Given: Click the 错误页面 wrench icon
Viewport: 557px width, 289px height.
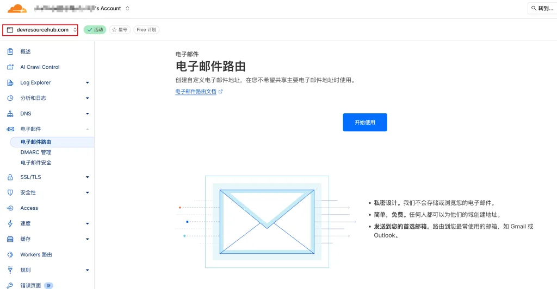Looking at the screenshot, I should [10, 285].
